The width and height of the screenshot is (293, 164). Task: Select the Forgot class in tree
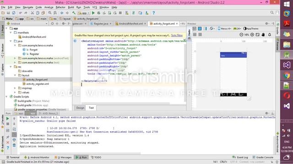tap(33, 50)
